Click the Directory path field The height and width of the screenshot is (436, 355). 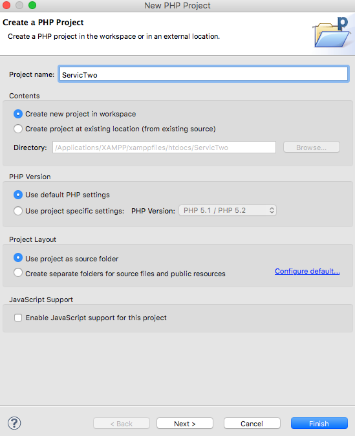pos(164,147)
